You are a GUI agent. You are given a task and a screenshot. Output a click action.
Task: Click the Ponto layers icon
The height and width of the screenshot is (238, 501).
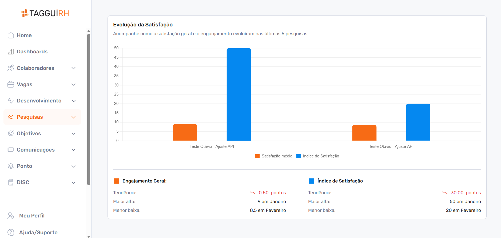click(11, 166)
